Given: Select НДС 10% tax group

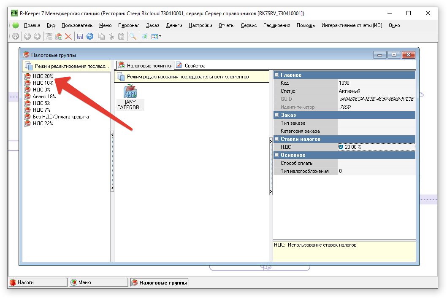Looking at the screenshot, I should pos(43,83).
